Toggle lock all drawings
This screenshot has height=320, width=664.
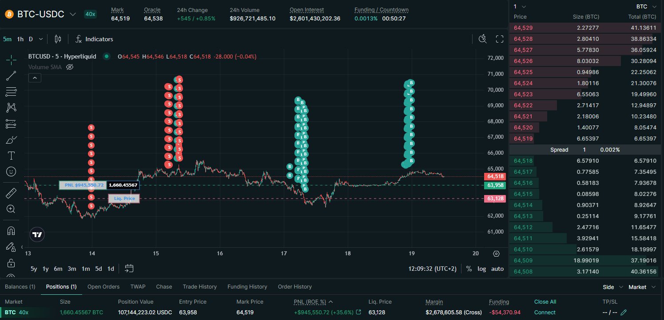pyautogui.click(x=11, y=263)
